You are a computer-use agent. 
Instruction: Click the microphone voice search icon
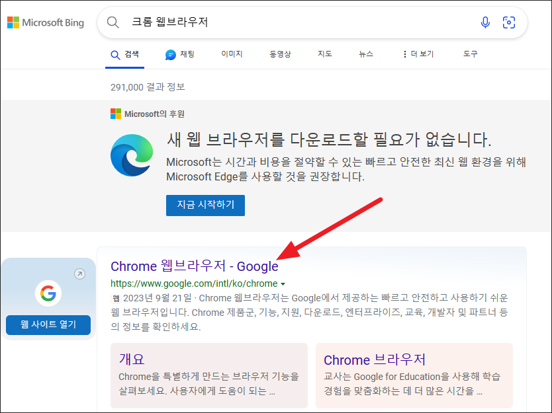(x=485, y=22)
